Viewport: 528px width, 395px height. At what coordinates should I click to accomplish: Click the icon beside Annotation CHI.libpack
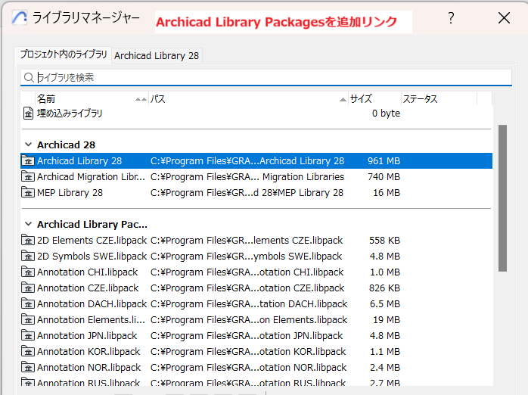(x=28, y=272)
